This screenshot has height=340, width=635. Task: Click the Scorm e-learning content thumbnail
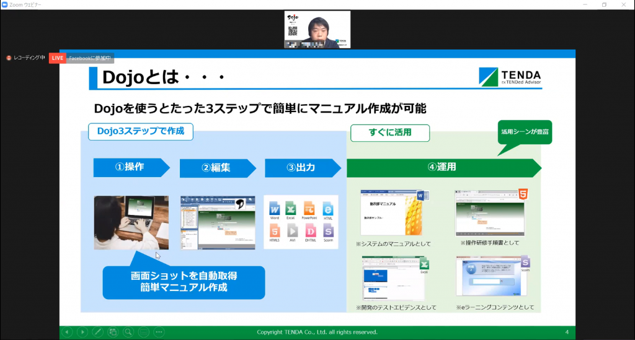click(x=492, y=276)
